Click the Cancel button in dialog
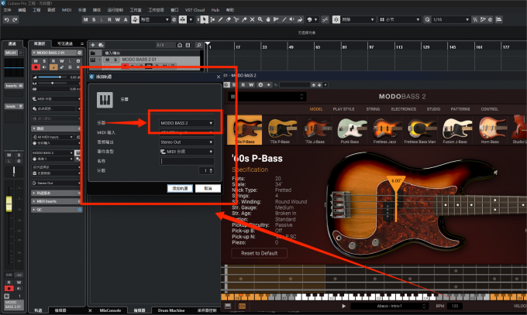This screenshot has width=527, height=315. [208, 188]
